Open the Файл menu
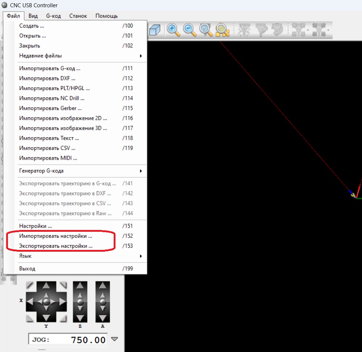Image resolution: width=362 pixels, height=352 pixels. click(13, 16)
